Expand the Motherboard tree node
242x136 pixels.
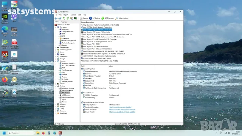[x=56, y=48]
